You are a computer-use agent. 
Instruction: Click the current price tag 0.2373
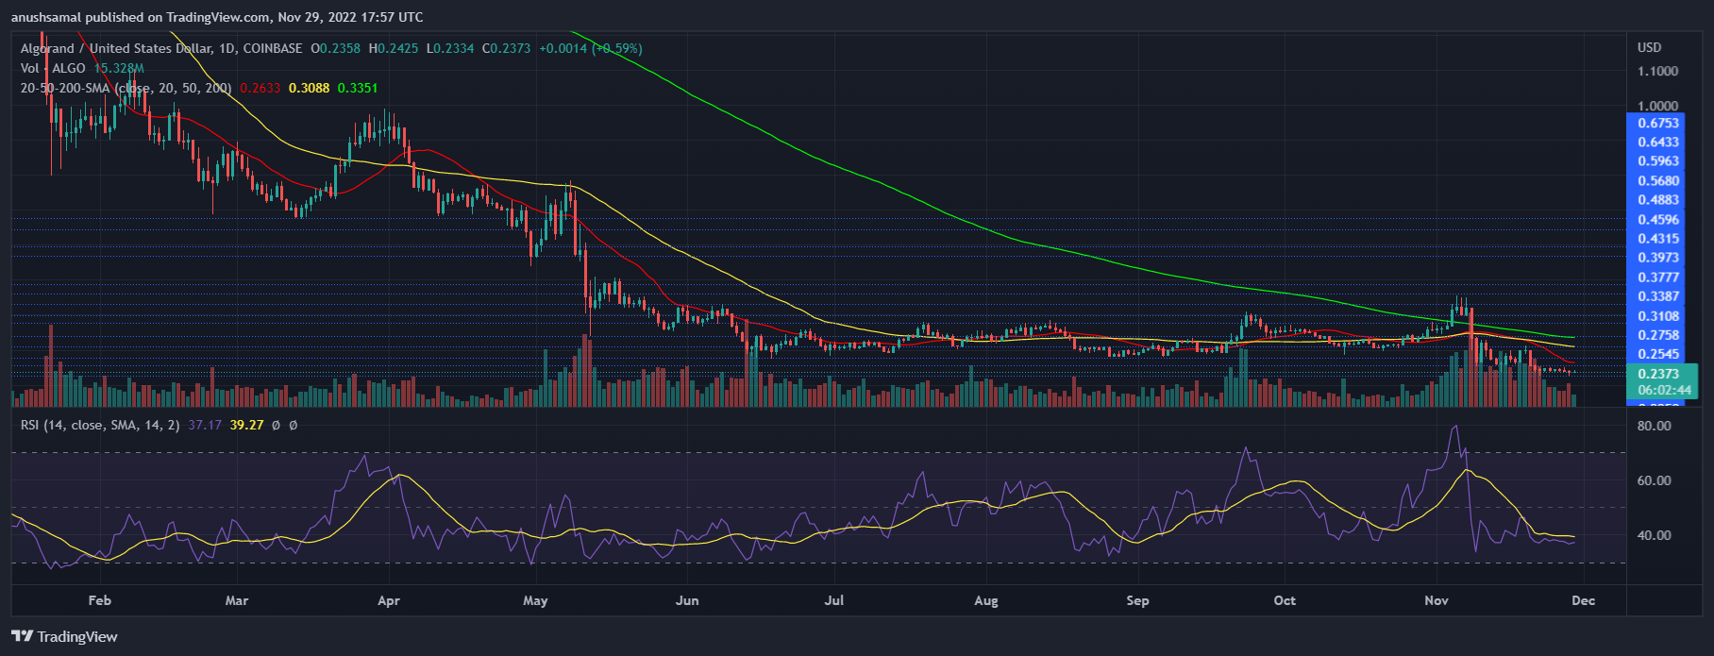tap(1658, 374)
